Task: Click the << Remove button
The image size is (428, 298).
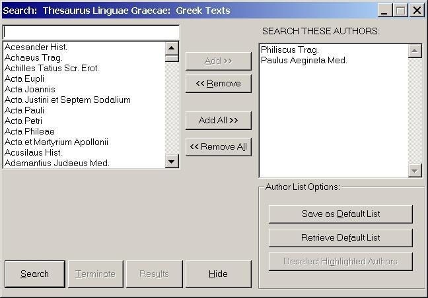Action: [219, 83]
